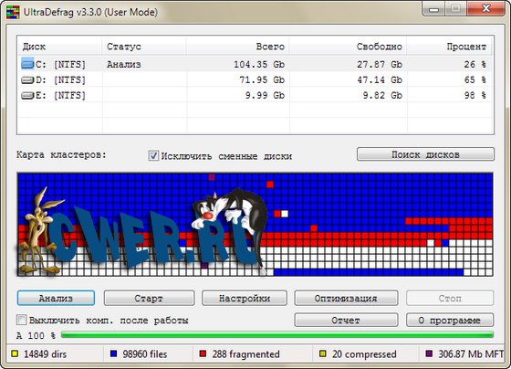Screen dimensions: 511x369
Task: Click the 104.35 Gb total value
Action: click(259, 64)
